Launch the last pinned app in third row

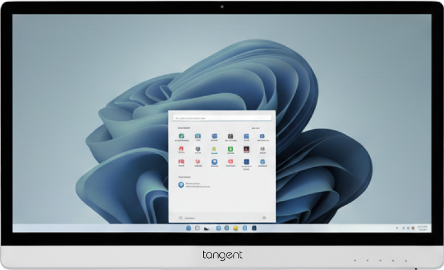coord(262,162)
